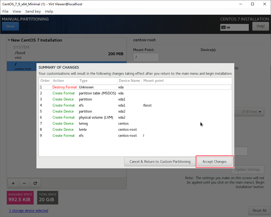271x217 pixels.
Task: Maximize the Virt Viewer window
Action: 252,4
